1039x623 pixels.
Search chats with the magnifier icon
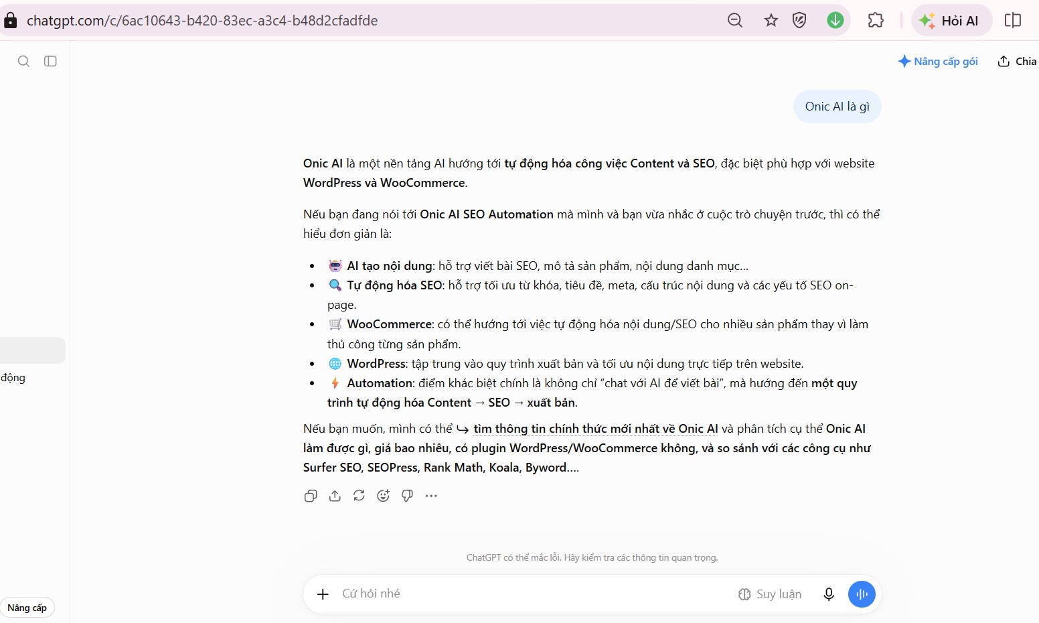coord(23,61)
